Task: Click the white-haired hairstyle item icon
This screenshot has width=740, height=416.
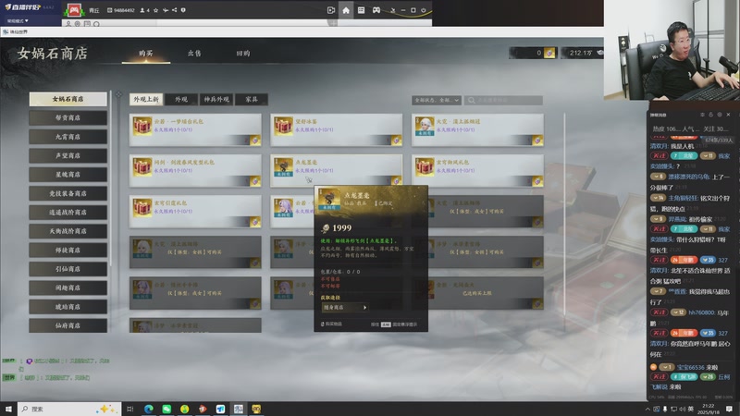Action: 425,127
